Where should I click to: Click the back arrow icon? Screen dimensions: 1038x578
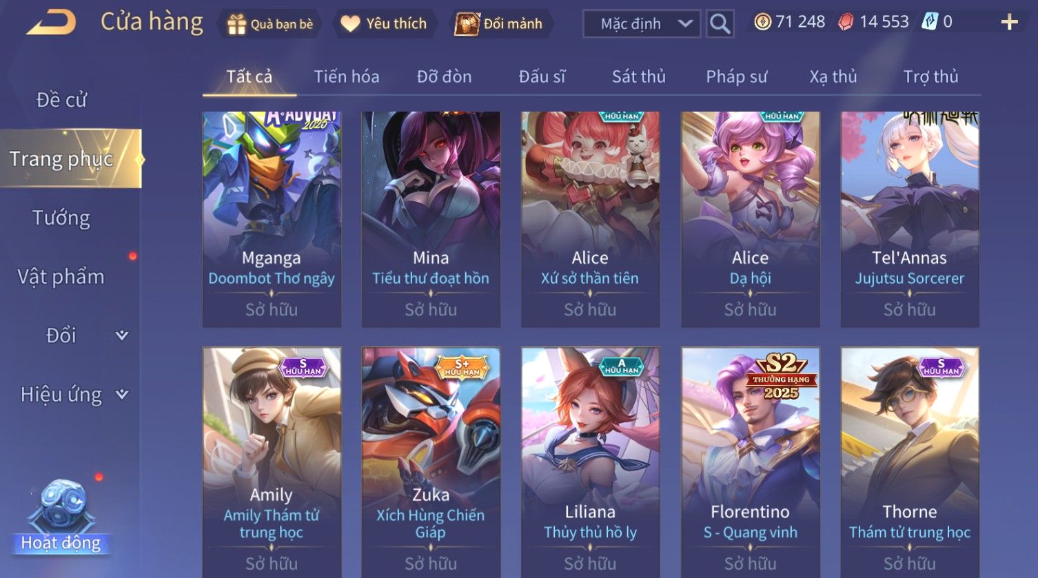coord(52,23)
